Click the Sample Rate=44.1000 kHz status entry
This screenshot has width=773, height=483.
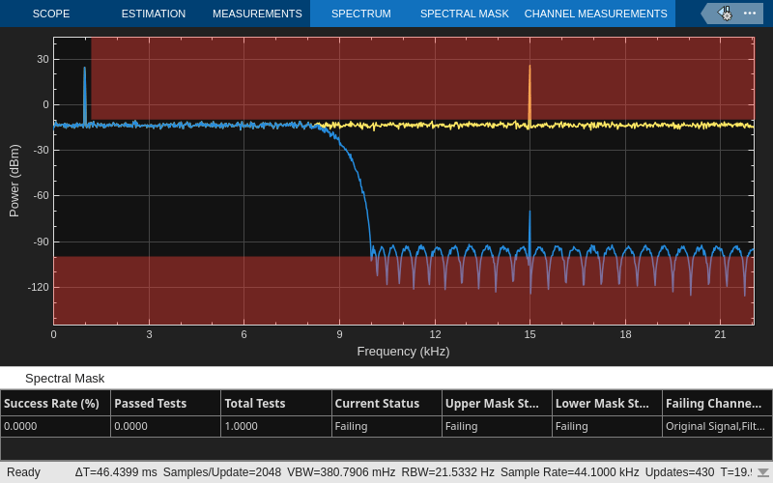point(569,472)
